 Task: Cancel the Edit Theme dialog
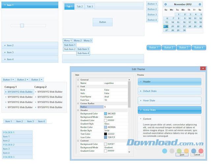click(x=197, y=154)
